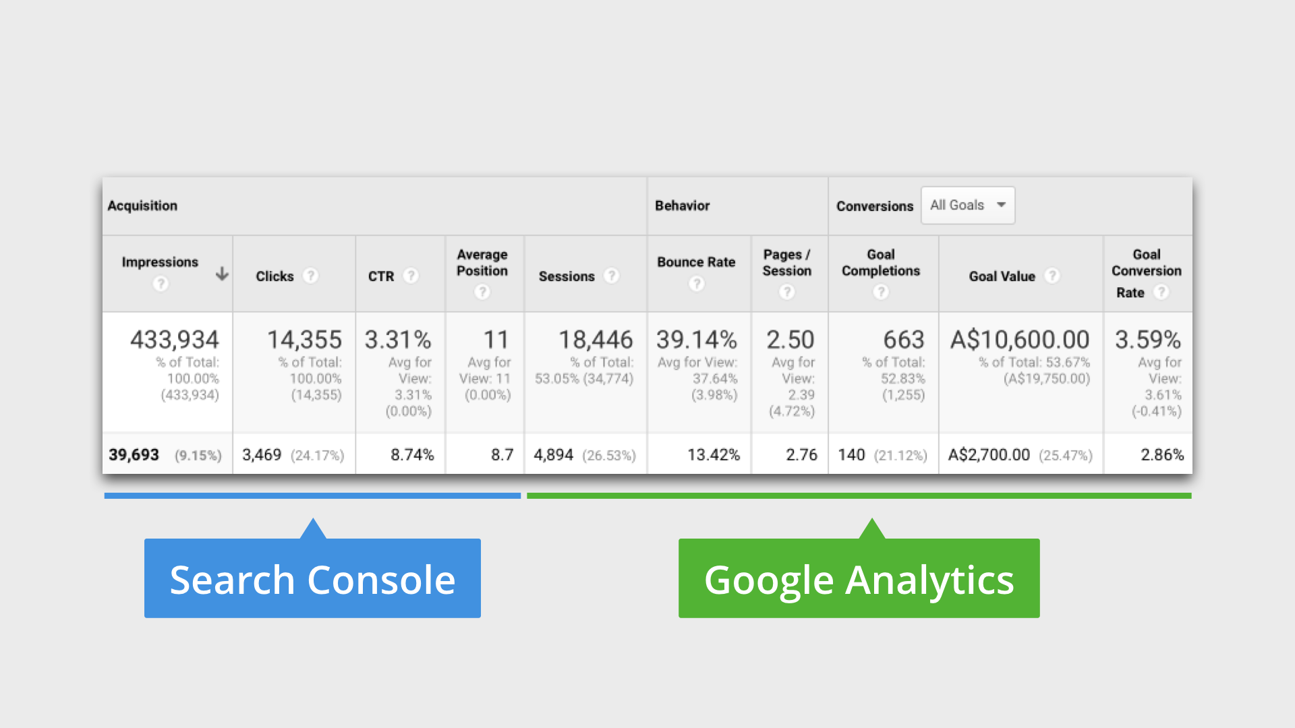Click the help icon beside Clicks
Image resolution: width=1295 pixels, height=728 pixels.
pos(310,276)
